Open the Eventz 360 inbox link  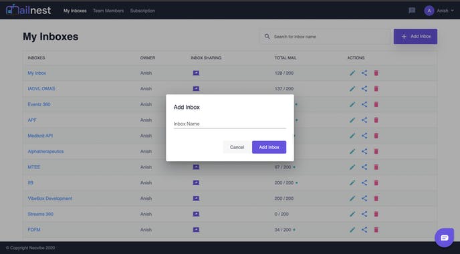(39, 104)
